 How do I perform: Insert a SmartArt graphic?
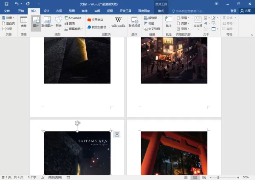[73, 18]
